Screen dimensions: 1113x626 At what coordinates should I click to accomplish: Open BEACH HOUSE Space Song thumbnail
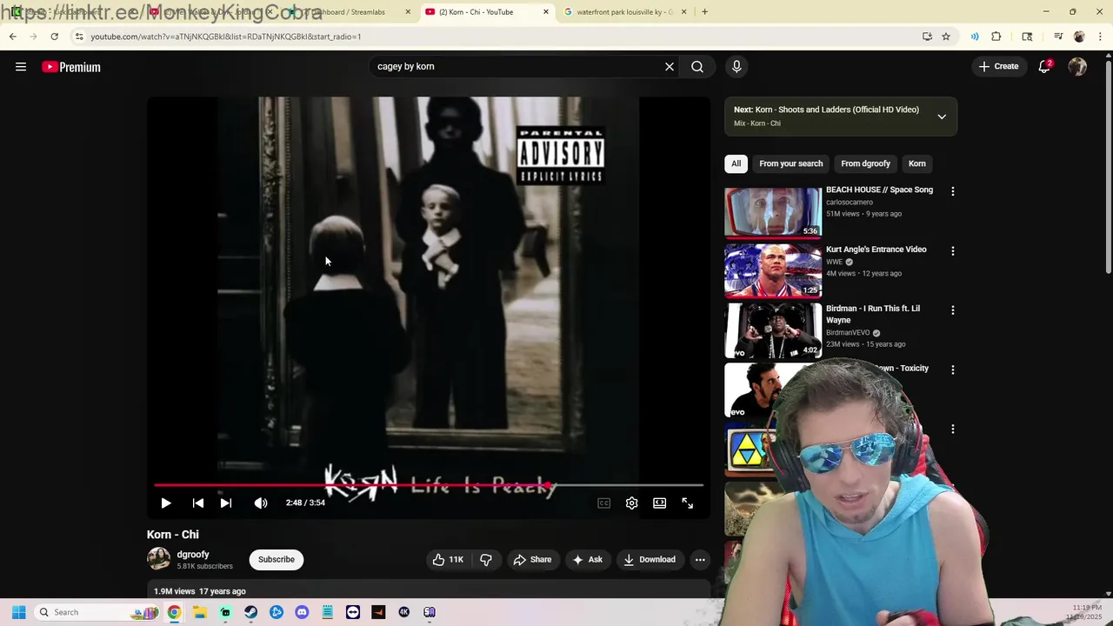[x=773, y=211]
